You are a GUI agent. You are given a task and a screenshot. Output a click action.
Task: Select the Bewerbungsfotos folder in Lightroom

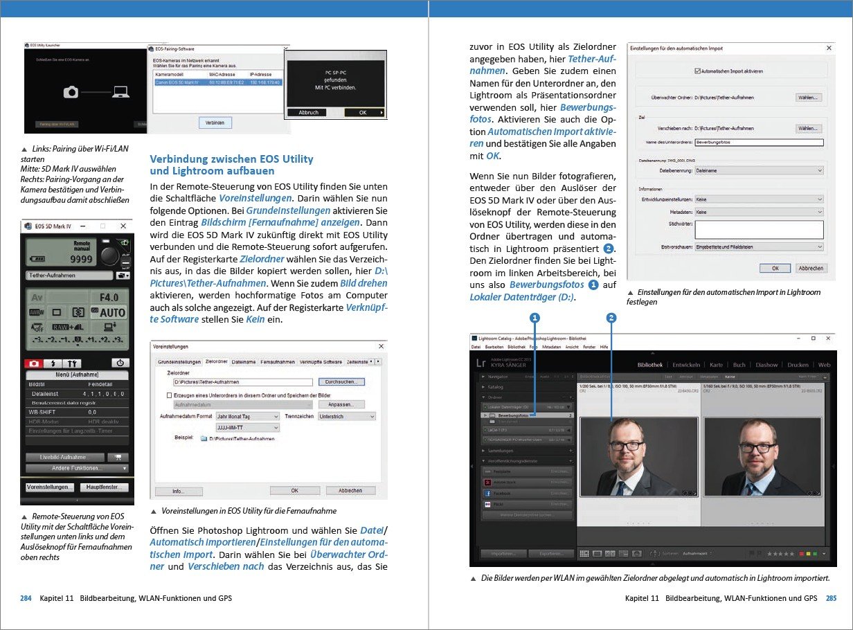pos(528,415)
